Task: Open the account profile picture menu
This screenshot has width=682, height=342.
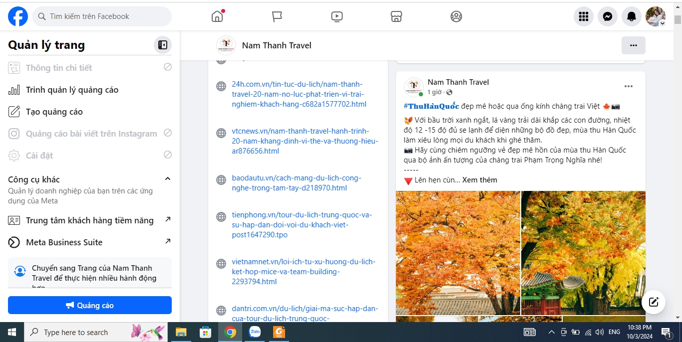Action: pos(656,16)
